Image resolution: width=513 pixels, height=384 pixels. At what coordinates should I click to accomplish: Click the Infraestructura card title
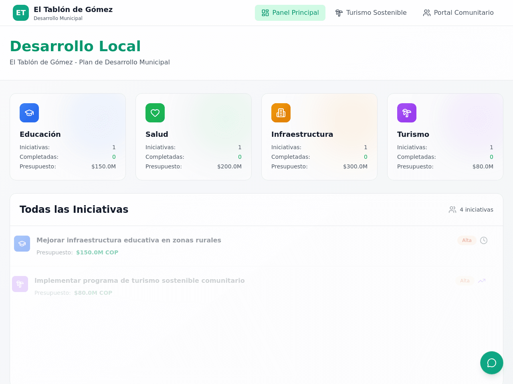(302, 134)
